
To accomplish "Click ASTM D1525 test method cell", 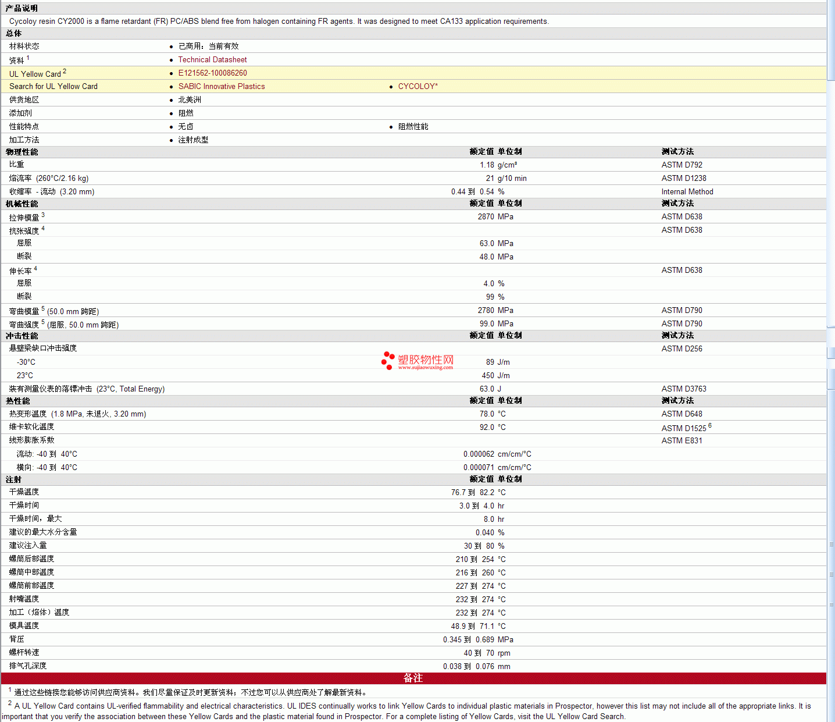I will coord(686,428).
